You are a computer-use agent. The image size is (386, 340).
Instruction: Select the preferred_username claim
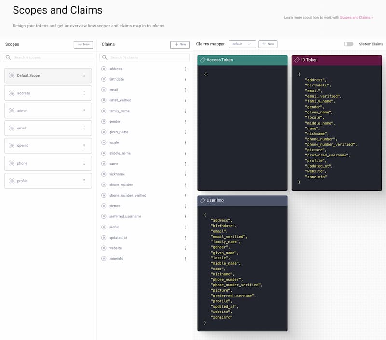coord(125,216)
